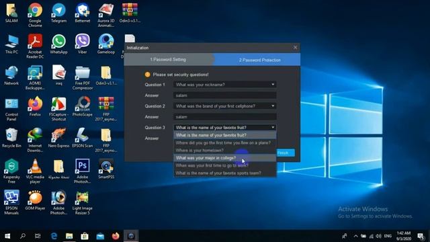Image resolution: width=430 pixels, height=242 pixels.
Task: Close the Initialization dialog
Action: pos(295,48)
